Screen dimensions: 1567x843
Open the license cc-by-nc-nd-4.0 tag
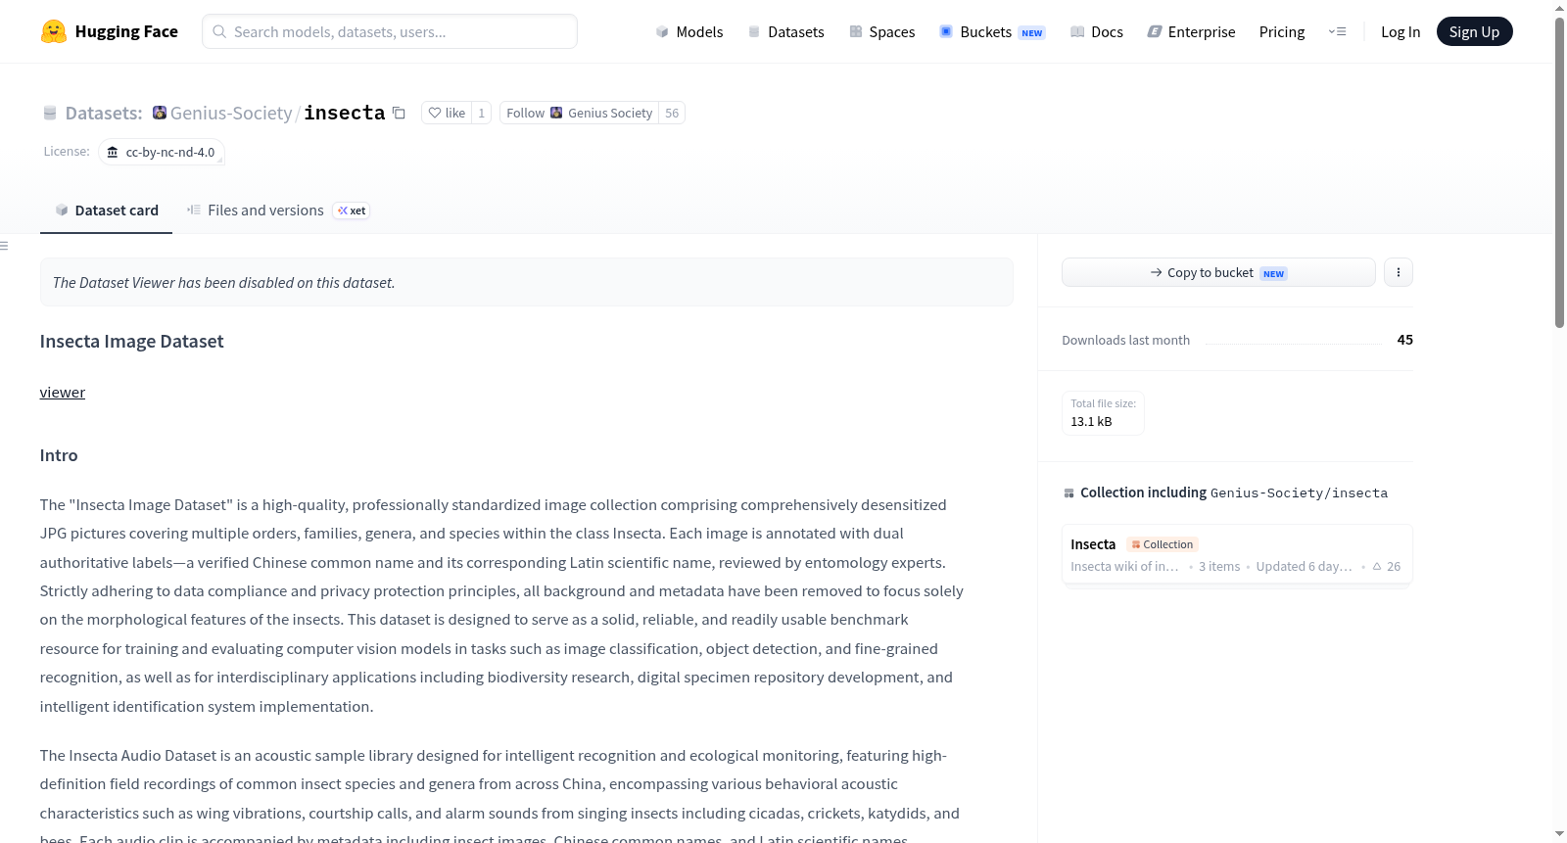click(162, 153)
